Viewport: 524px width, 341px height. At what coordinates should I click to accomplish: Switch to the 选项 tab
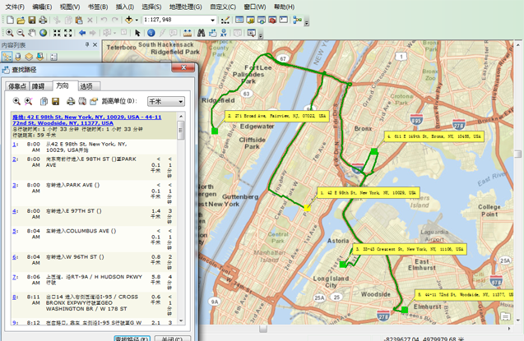coord(86,85)
